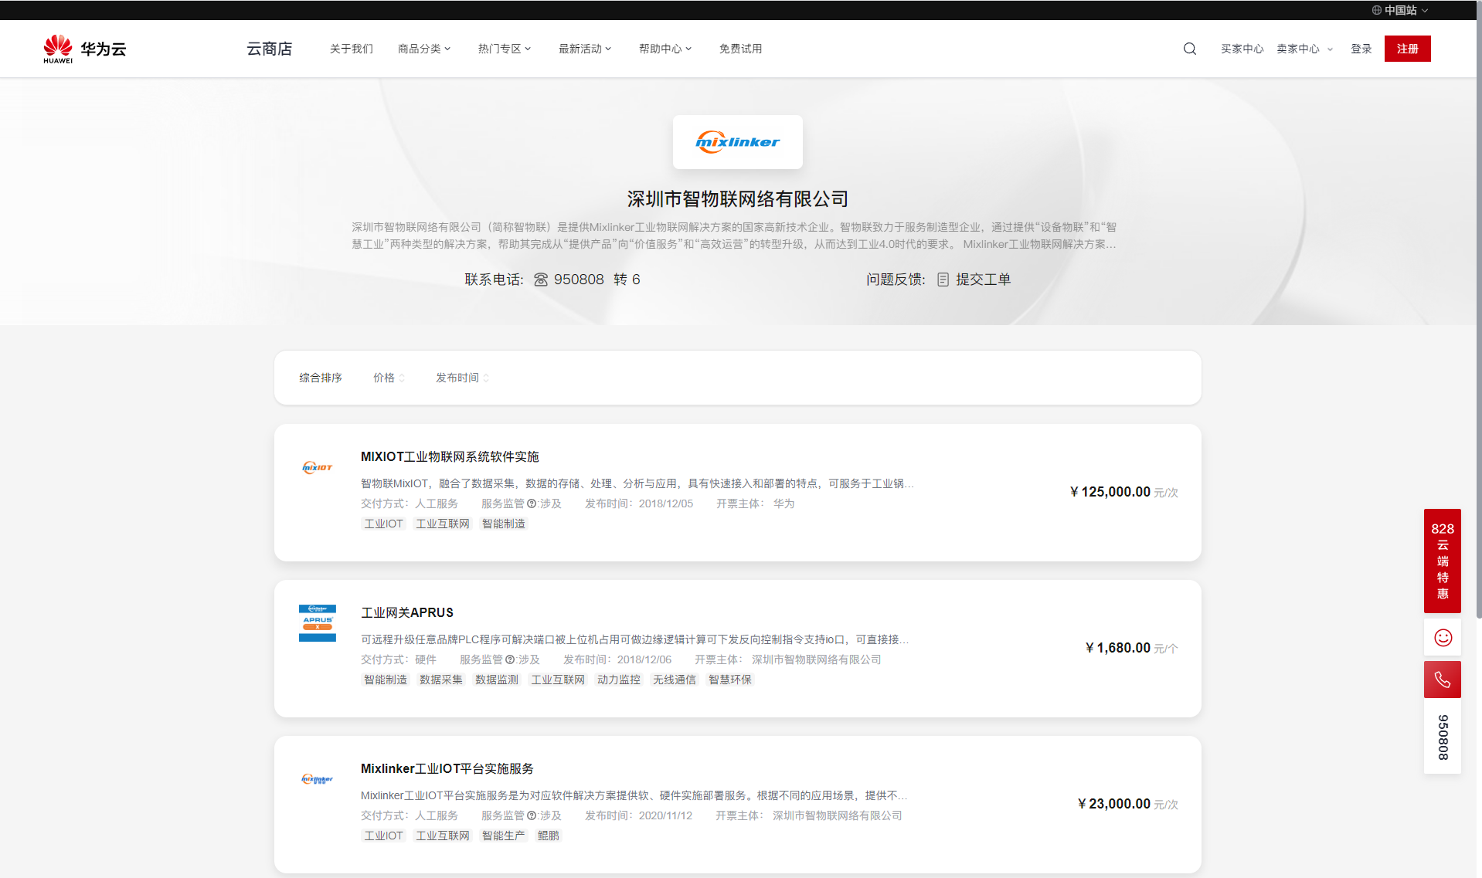Sort products by 发布时间
Screen dimensions: 1482x878
[x=462, y=378]
